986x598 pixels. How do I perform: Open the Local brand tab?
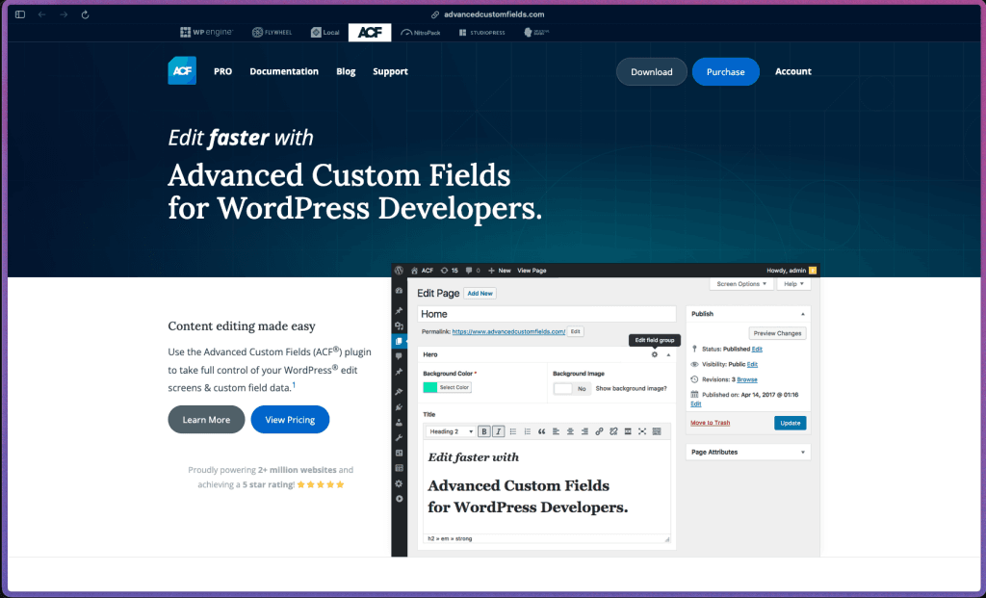(325, 32)
